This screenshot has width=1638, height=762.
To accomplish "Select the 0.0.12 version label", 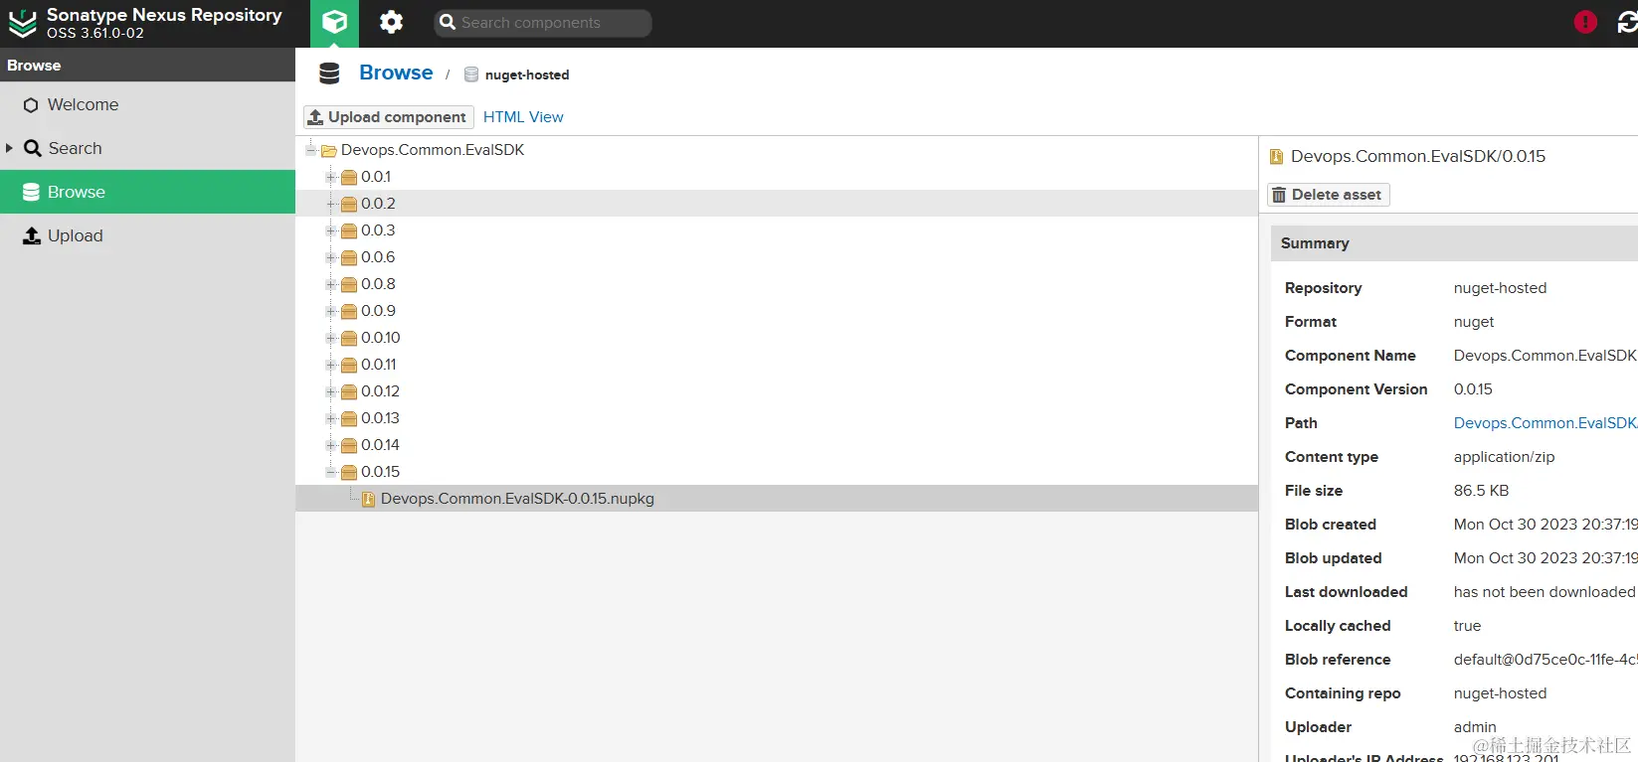I will [380, 391].
